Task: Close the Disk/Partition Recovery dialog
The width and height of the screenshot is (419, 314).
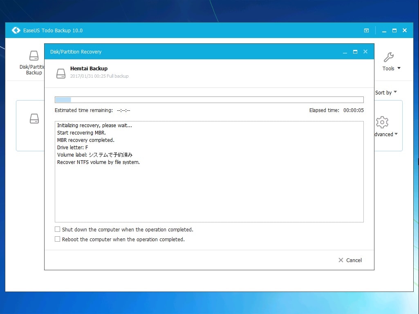Action: 365,52
